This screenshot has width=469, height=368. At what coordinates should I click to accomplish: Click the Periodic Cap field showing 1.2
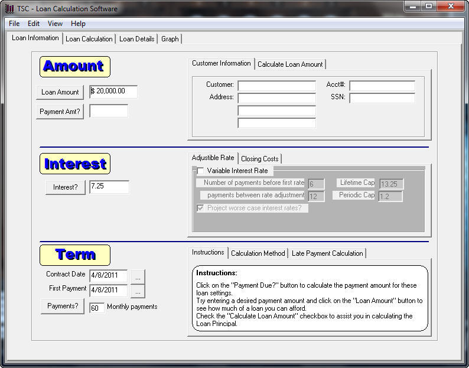(390, 197)
